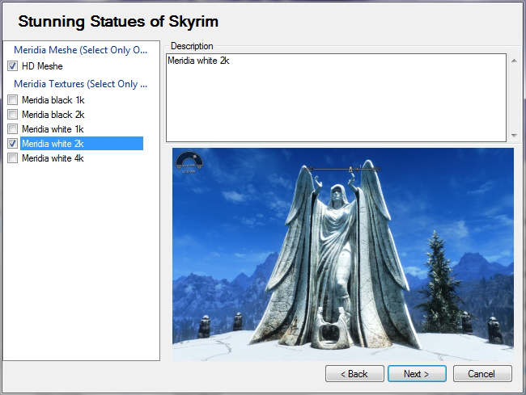This screenshot has width=526, height=395.
Task: Click the highlighted Meridia white 2k row
Action: click(x=82, y=143)
